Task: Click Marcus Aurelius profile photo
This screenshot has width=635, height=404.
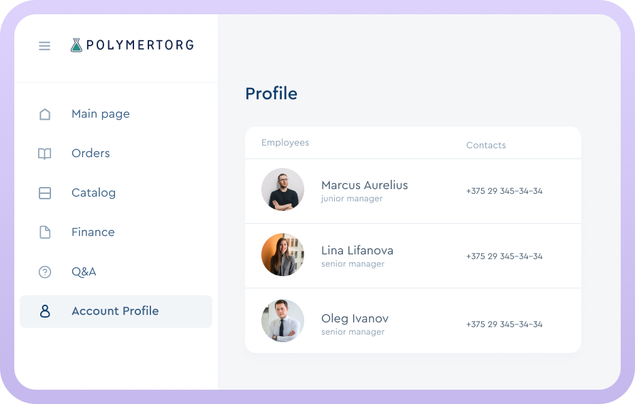Action: coord(282,189)
